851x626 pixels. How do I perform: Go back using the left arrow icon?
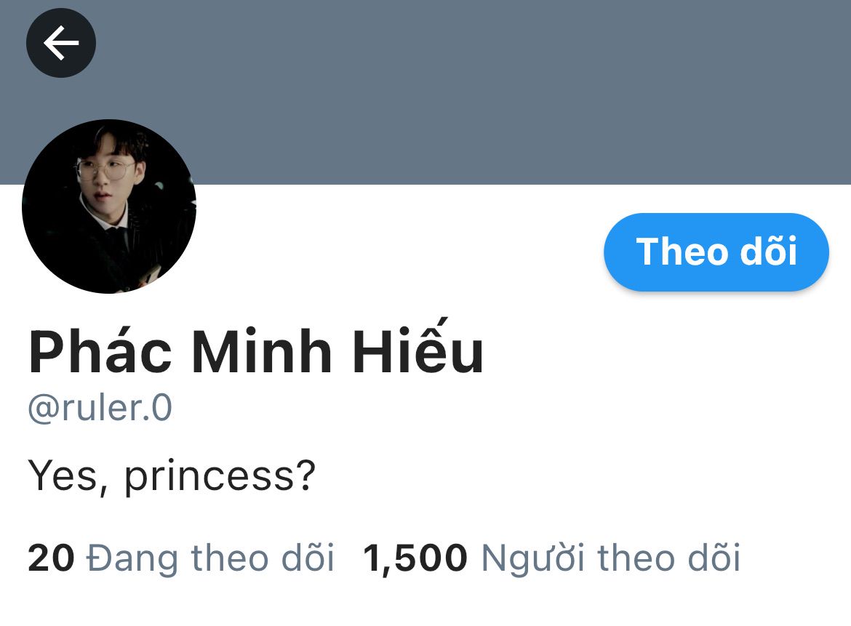click(x=61, y=43)
